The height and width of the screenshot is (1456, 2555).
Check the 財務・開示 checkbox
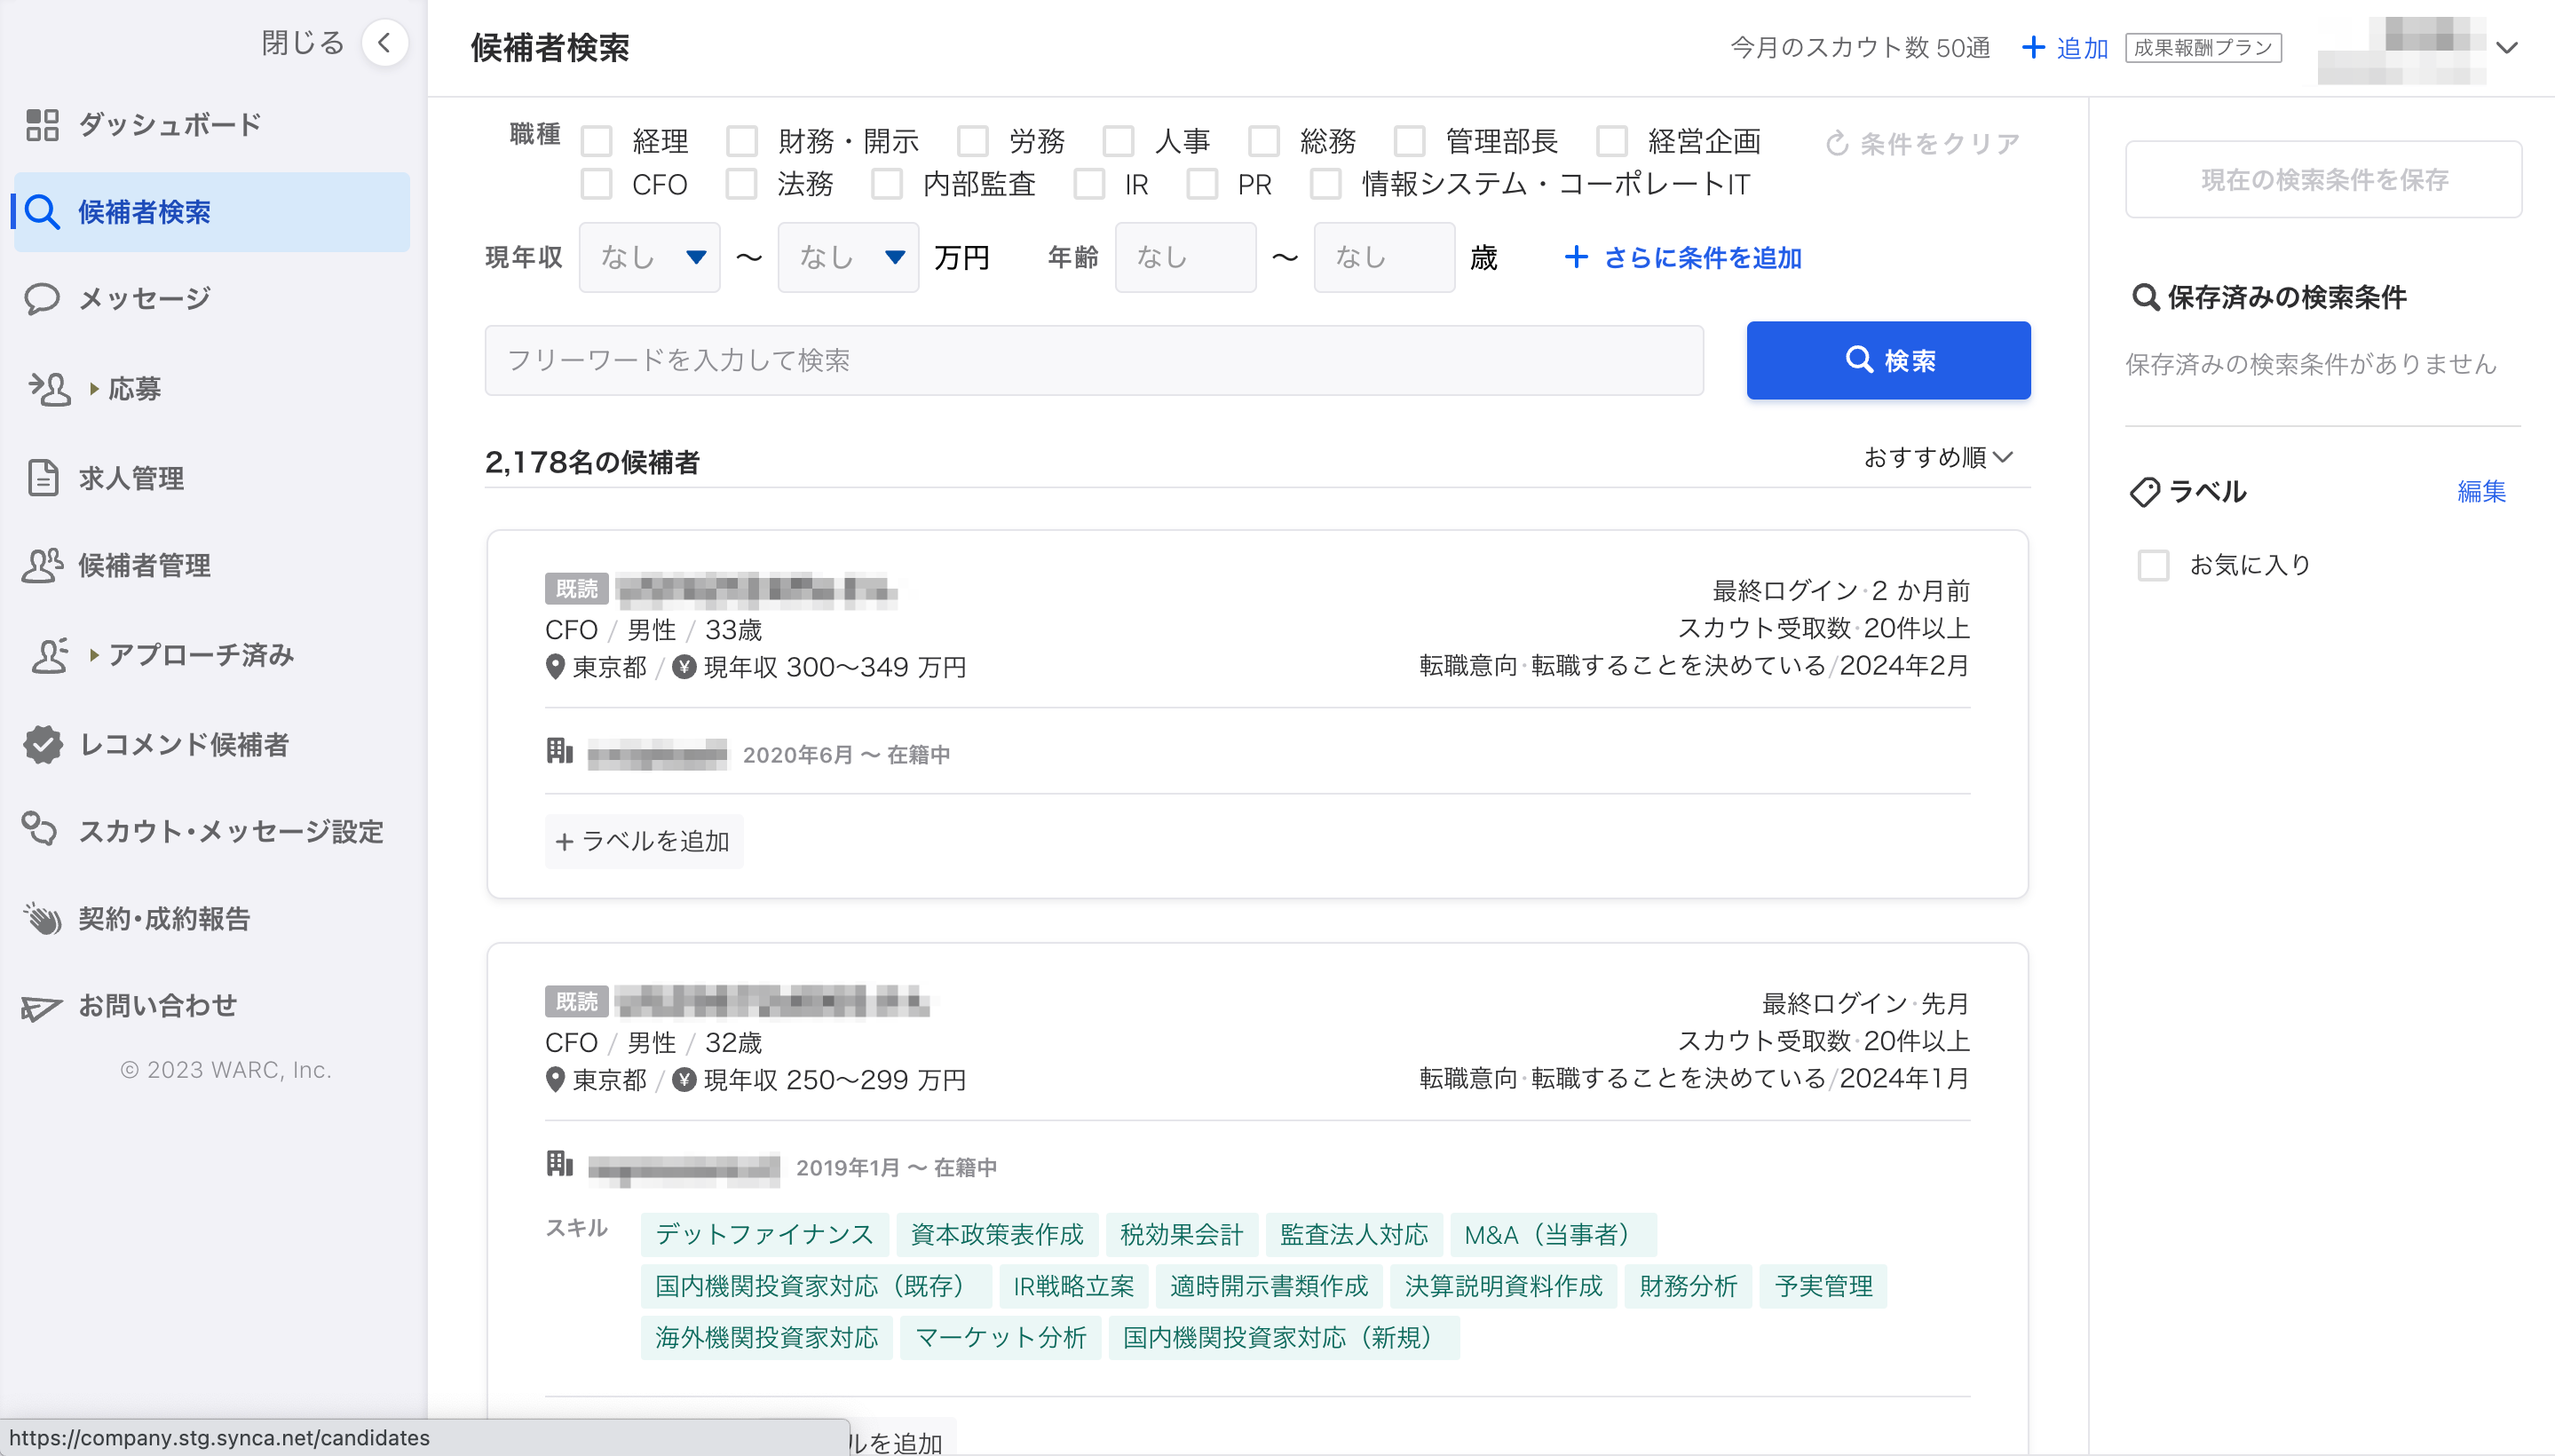(742, 141)
